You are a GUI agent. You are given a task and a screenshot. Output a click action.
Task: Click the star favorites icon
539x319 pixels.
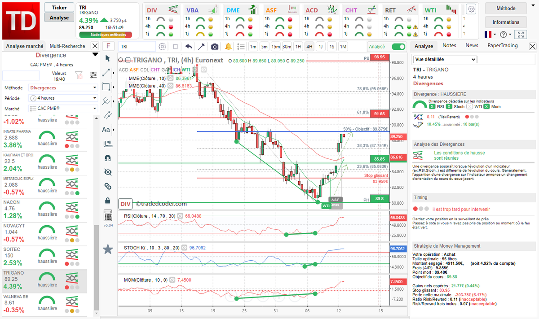[x=108, y=249]
